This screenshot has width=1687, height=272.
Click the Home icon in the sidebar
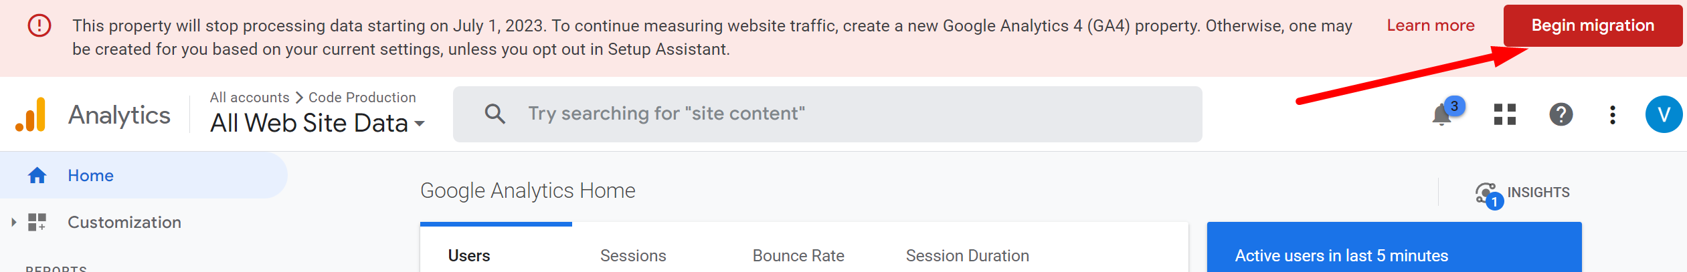37,175
